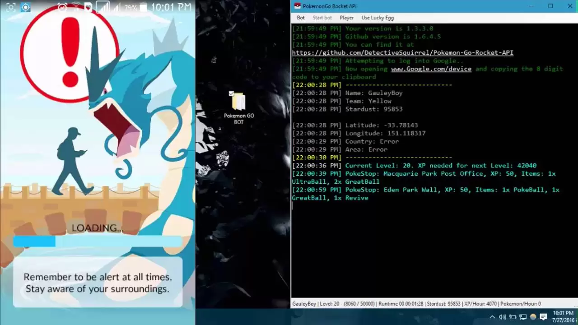Click the PokemonGo Rocket API pokeball icon
The image size is (578, 325).
[x=298, y=6]
